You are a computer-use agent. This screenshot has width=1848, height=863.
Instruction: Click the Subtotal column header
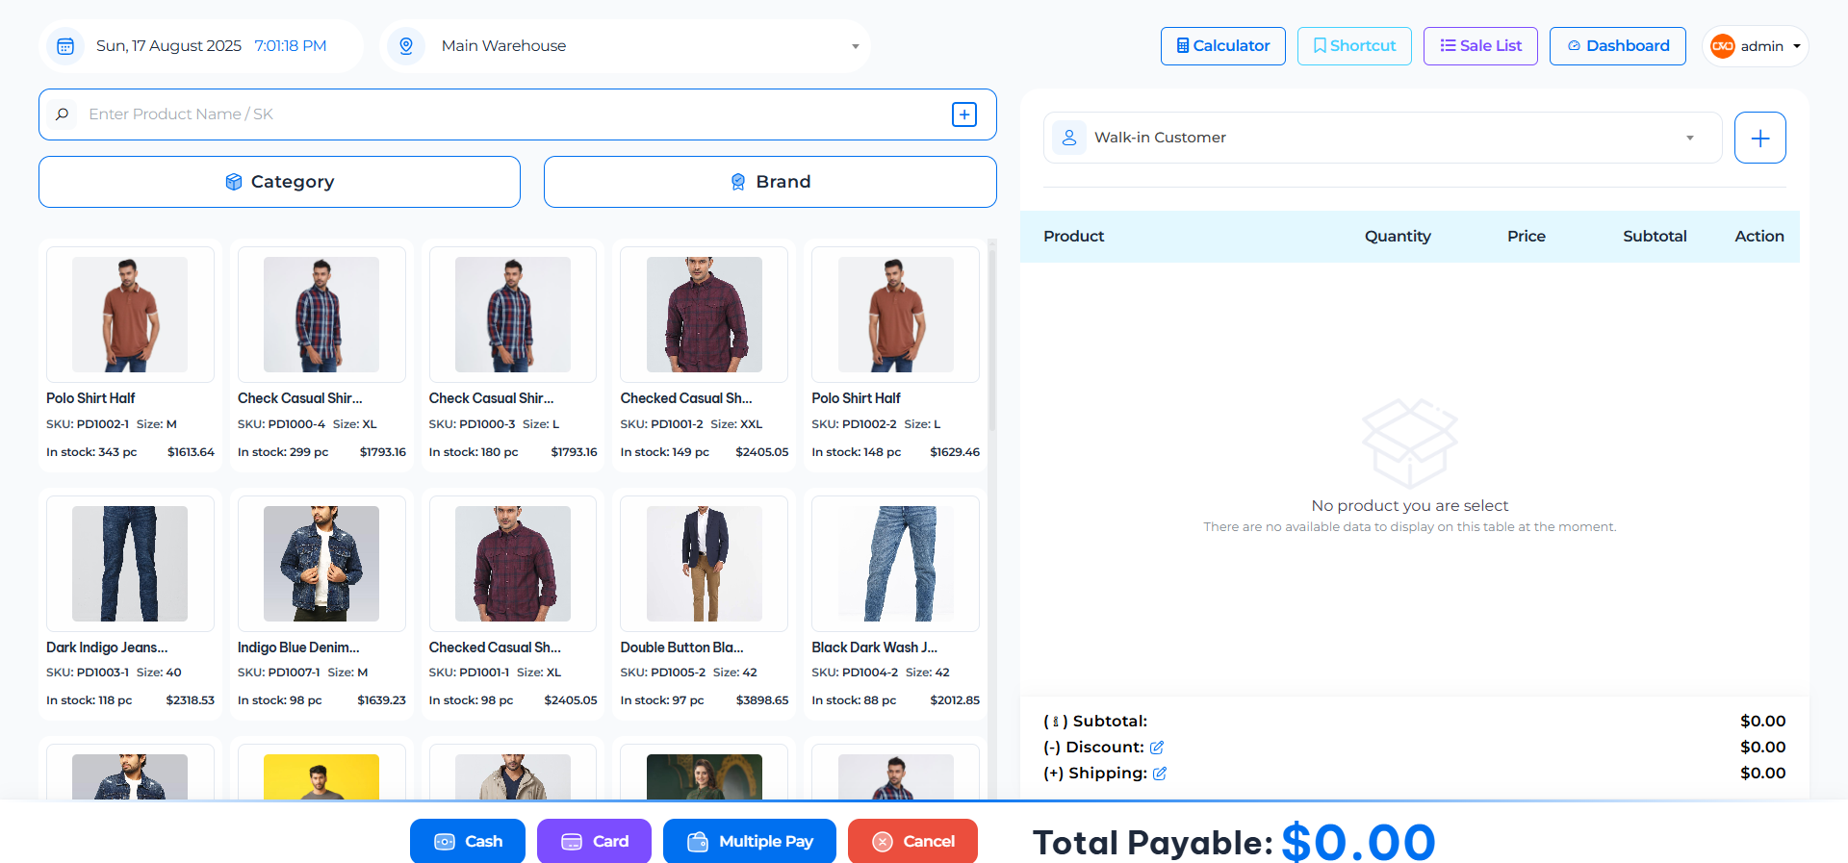1655,237
